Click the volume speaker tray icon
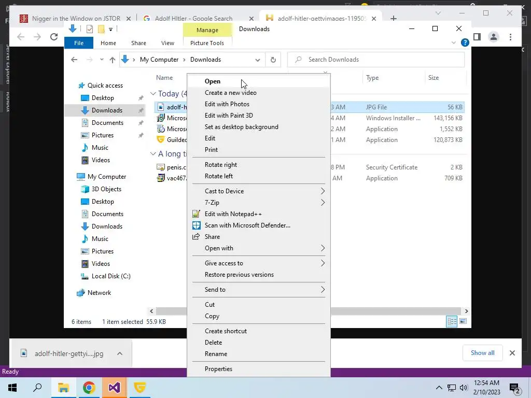Image resolution: width=531 pixels, height=398 pixels. 464,388
